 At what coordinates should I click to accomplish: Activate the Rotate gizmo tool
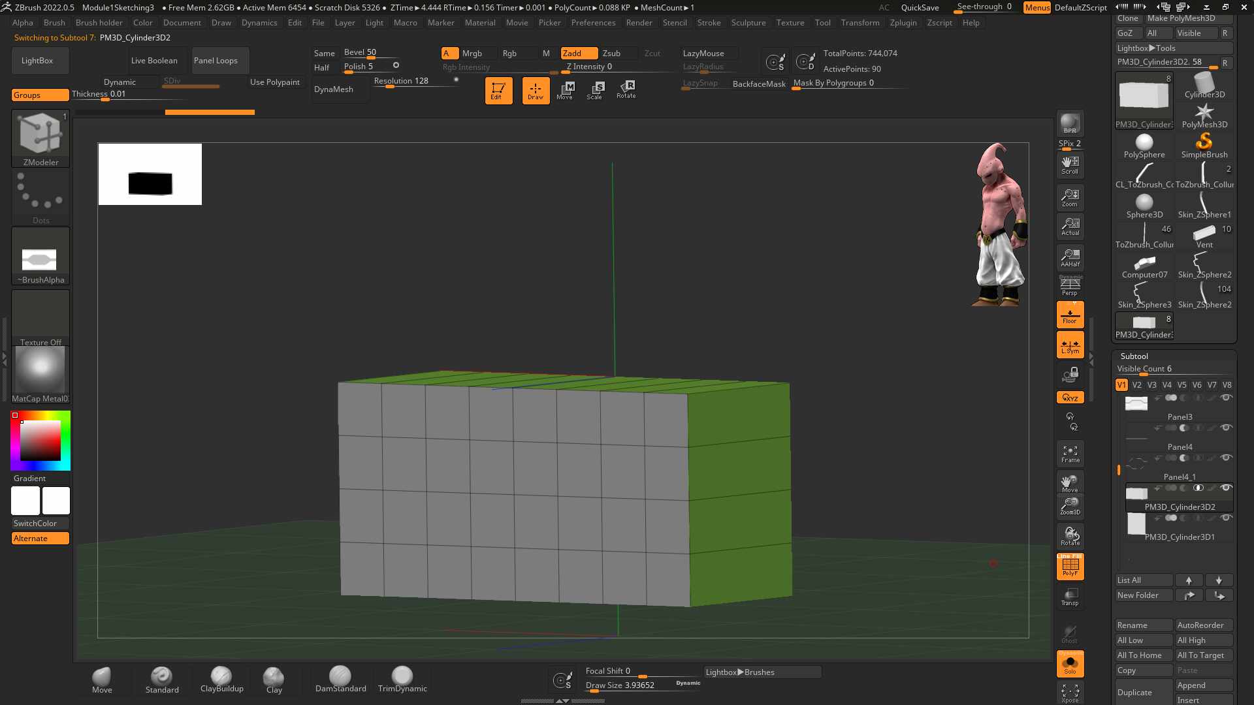(626, 90)
